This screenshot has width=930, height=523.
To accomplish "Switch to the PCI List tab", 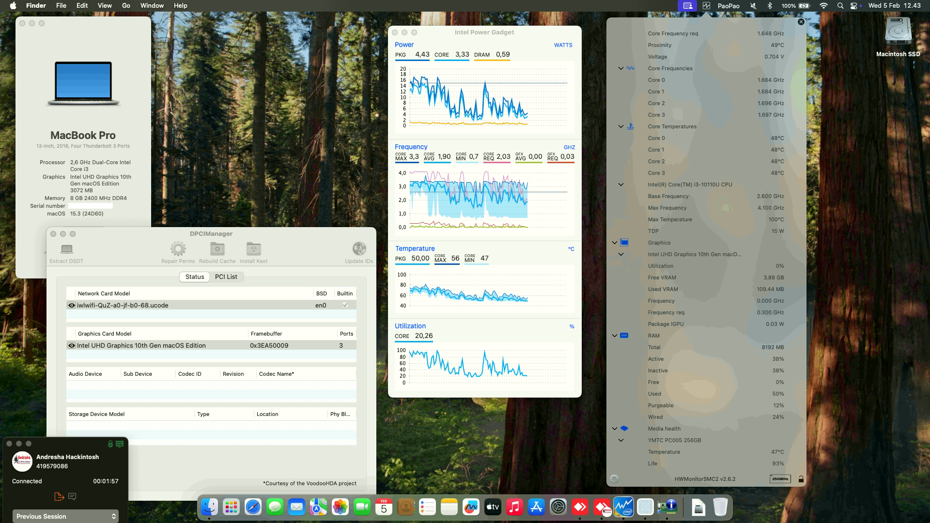I will pyautogui.click(x=226, y=277).
